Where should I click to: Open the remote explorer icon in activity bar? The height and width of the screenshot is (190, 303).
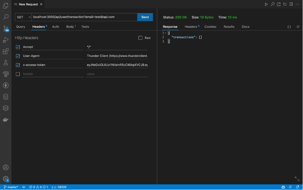pyautogui.click(x=6, y=74)
